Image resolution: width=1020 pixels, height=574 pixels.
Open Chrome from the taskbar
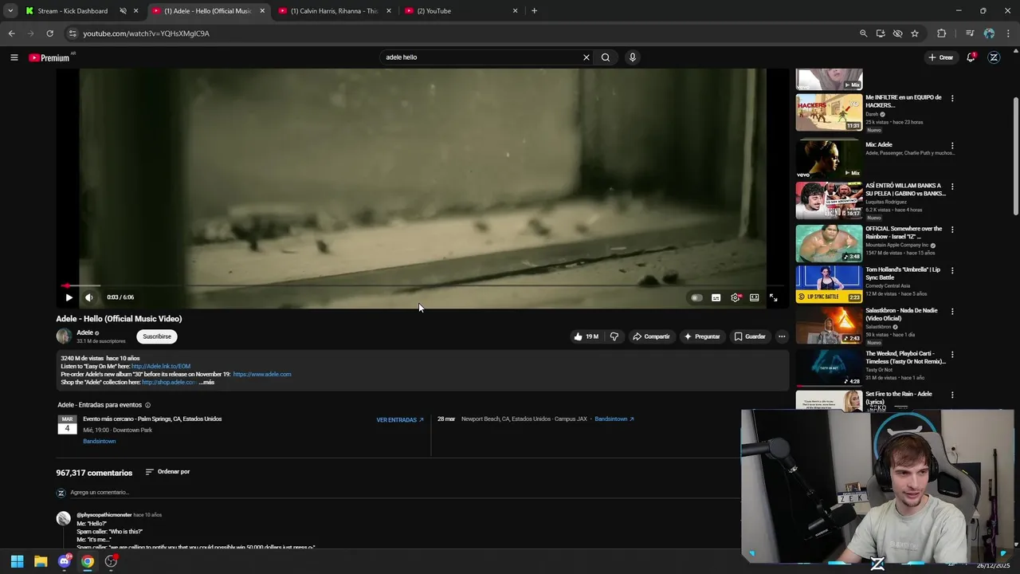88,561
